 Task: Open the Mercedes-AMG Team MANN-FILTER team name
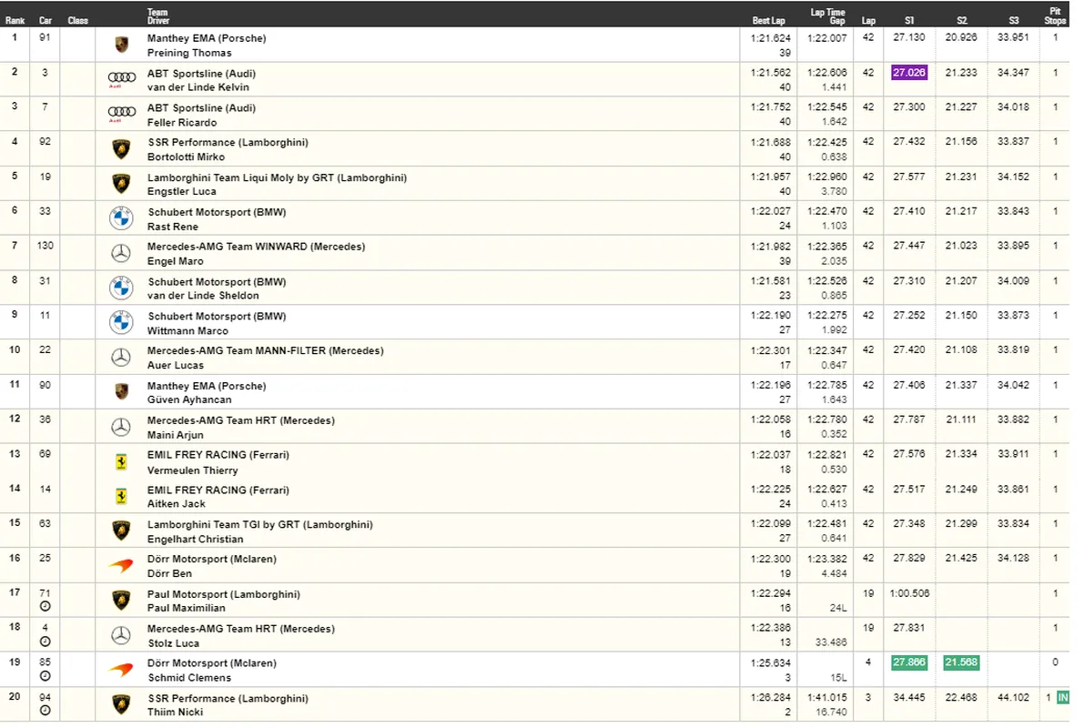pyautogui.click(x=265, y=351)
